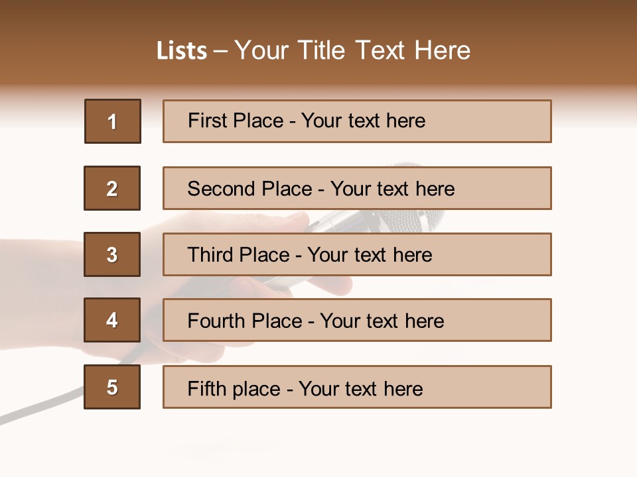Click the bold word Lists in title
The width and height of the screenshot is (637, 477).
(182, 51)
